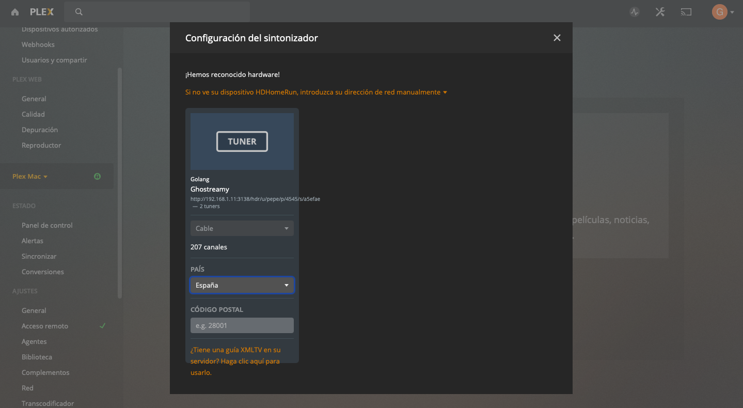Expand manual HDHomeRun network address entry
Screen dimensions: 743x408
(315, 92)
